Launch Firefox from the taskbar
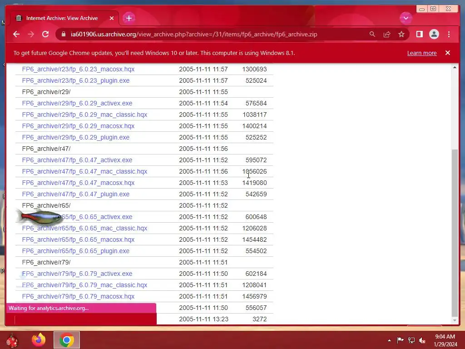This screenshot has height=349, width=465. [x=39, y=340]
